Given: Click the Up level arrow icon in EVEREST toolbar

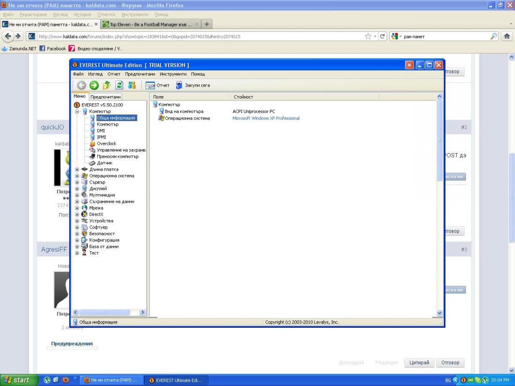Looking at the screenshot, I should pos(106,85).
